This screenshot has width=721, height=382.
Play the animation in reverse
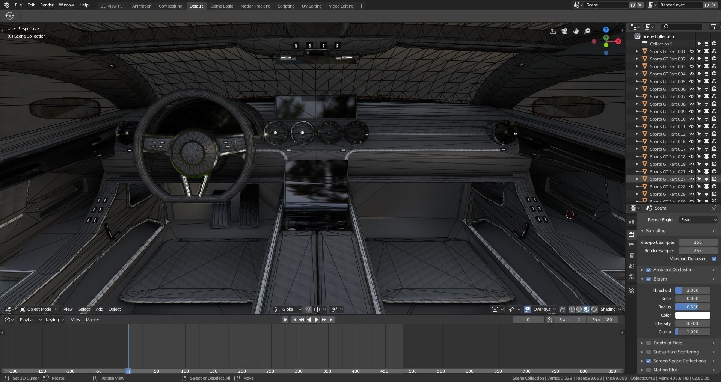(309, 320)
